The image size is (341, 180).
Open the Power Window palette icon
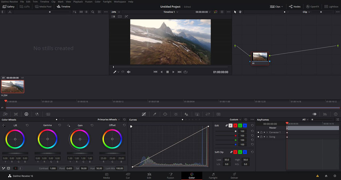pyautogui.click(x=165, y=114)
